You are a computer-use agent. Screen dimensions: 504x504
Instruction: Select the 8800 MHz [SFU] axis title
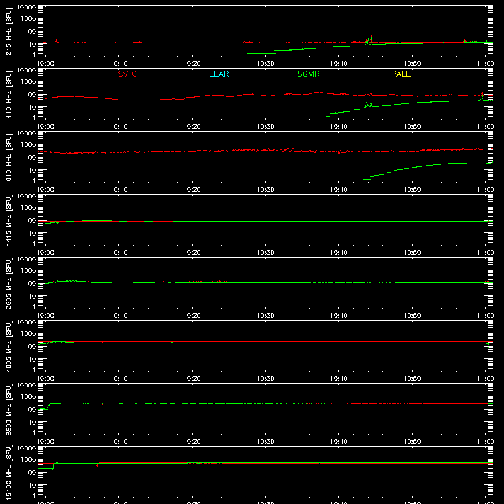[x=9, y=409]
